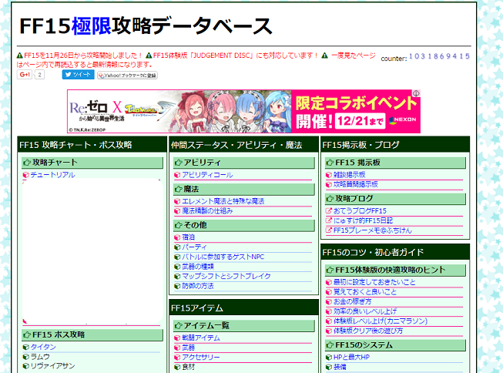The height and width of the screenshot is (373, 503).
Task: Click the cube icon beside アビリティコール
Action: pos(177,175)
